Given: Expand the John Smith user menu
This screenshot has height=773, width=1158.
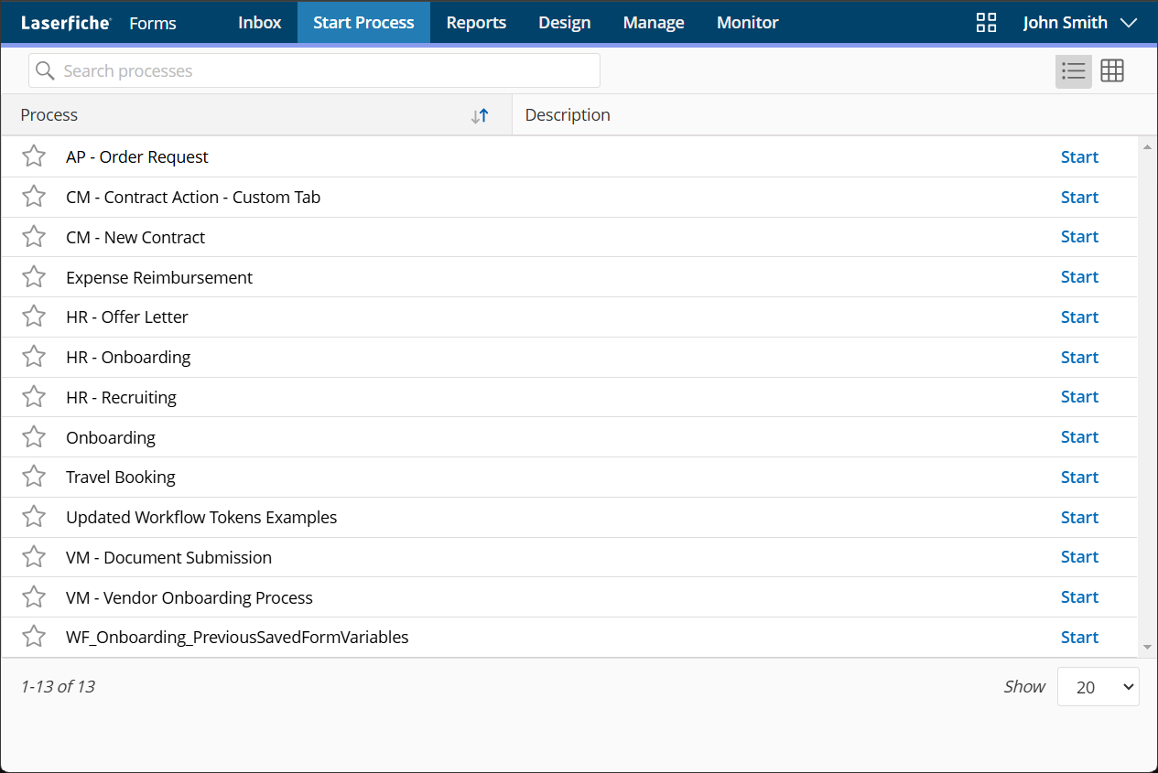Looking at the screenshot, I should point(1080,23).
